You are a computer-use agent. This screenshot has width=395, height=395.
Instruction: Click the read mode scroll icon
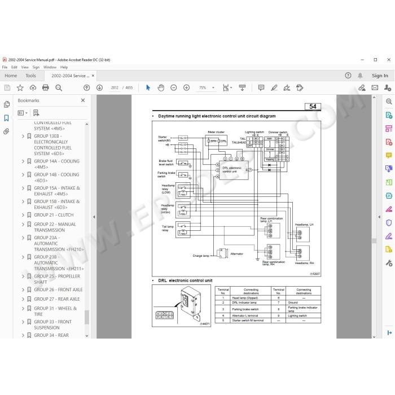pos(242,87)
